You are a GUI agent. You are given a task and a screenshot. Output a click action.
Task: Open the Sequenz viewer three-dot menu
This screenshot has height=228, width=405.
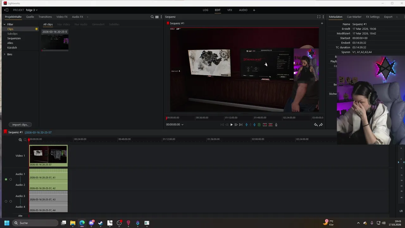(323, 17)
